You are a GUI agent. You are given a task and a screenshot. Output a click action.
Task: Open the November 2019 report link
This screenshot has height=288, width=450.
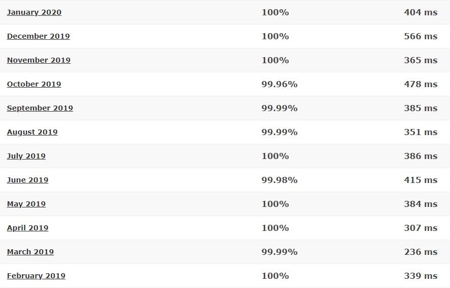pyautogui.click(x=39, y=60)
